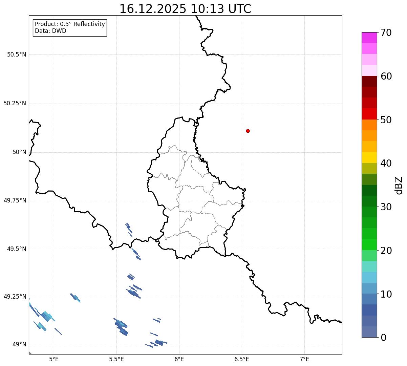Click the '49.25°N' latitude label
This screenshot has width=407, height=366.
(x=15, y=297)
